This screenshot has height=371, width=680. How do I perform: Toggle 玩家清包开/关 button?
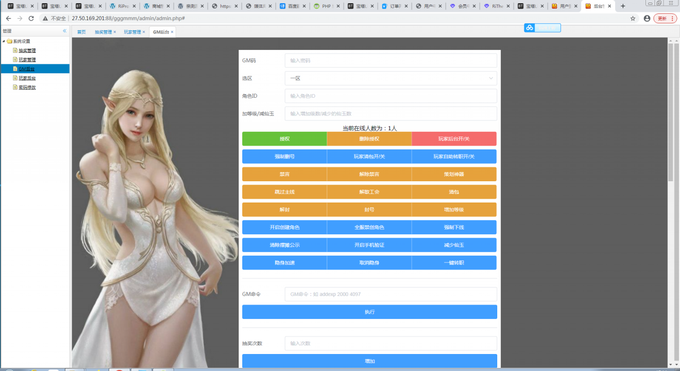click(x=369, y=156)
